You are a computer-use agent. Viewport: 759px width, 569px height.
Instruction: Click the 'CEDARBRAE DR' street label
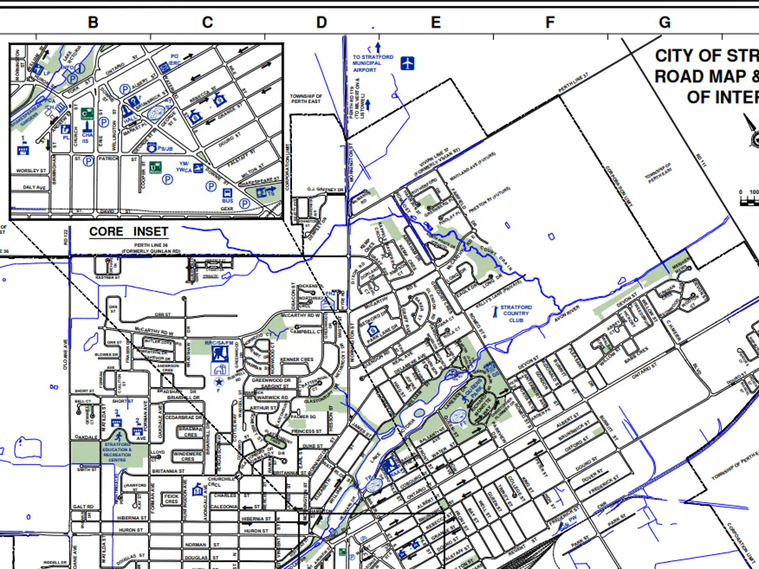coord(184,418)
